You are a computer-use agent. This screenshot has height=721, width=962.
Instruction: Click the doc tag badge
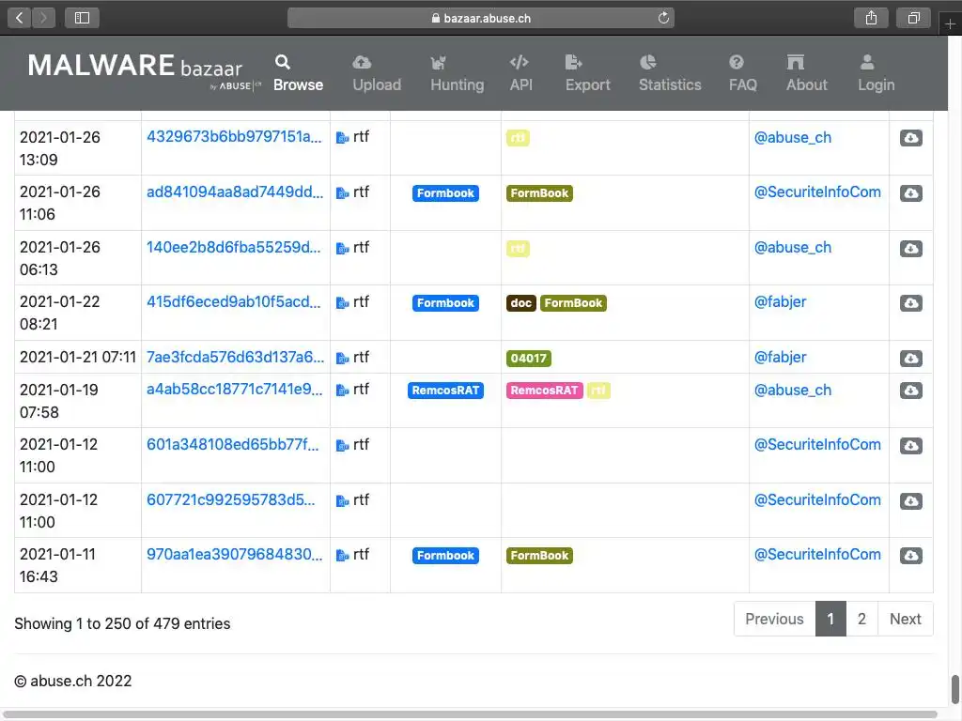pos(520,303)
